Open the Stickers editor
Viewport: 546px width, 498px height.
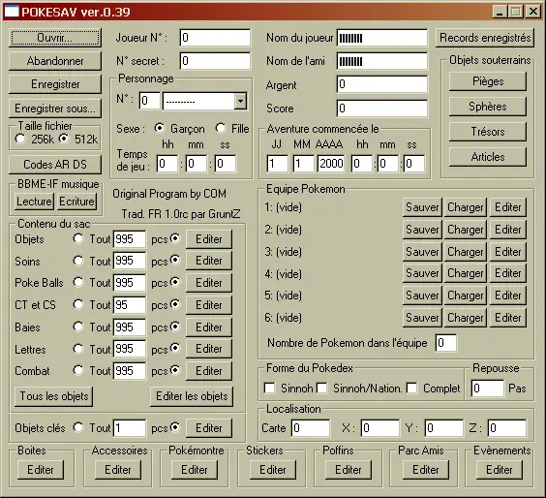click(x=273, y=470)
